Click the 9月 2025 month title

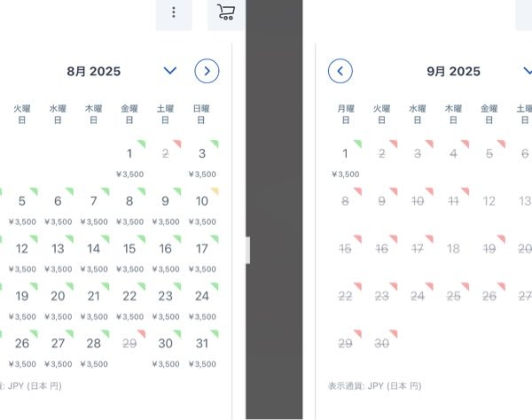452,71
